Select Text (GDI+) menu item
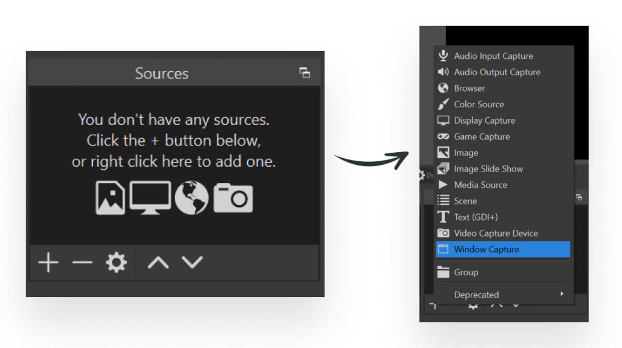Screen dimensions: 622x348 coord(503,217)
